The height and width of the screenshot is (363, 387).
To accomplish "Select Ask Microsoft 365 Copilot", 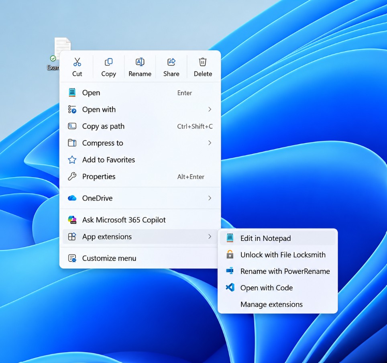I will click(140, 220).
